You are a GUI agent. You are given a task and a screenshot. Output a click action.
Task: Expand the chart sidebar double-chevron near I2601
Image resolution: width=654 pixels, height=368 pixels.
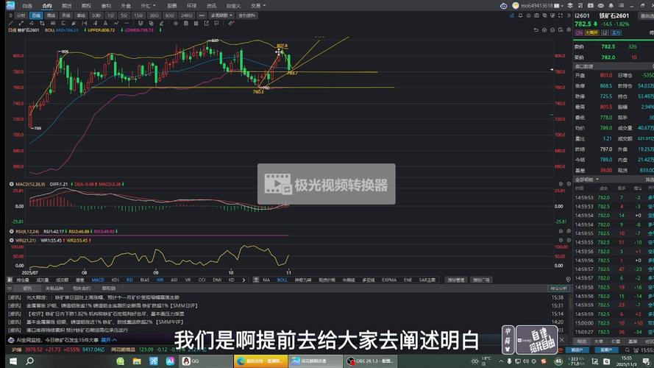tap(569, 15)
